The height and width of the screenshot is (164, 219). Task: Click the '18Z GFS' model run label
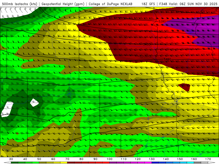pyautogui.click(x=148, y=4)
